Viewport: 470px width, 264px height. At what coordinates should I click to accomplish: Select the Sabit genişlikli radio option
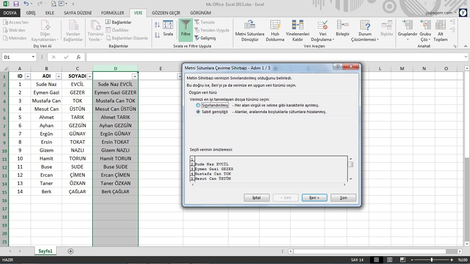coord(198,112)
